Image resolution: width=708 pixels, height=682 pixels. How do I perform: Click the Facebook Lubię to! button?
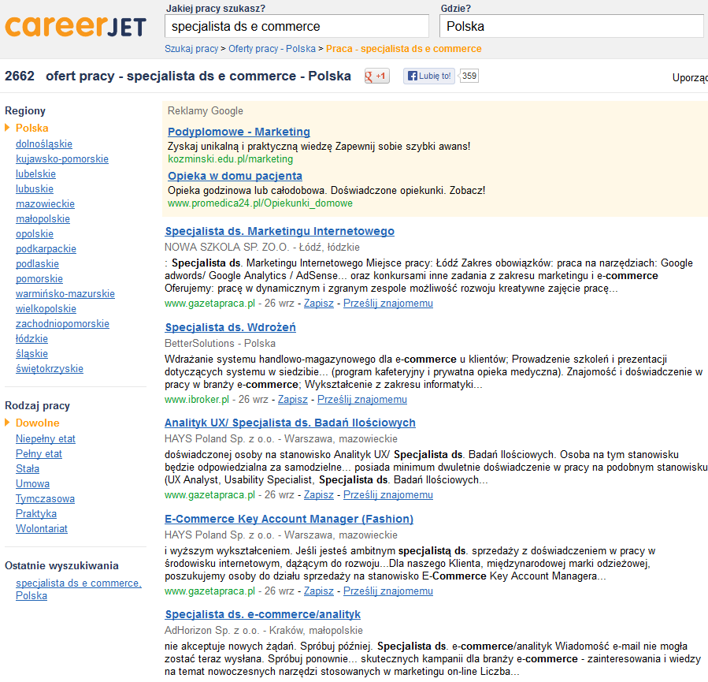429,76
